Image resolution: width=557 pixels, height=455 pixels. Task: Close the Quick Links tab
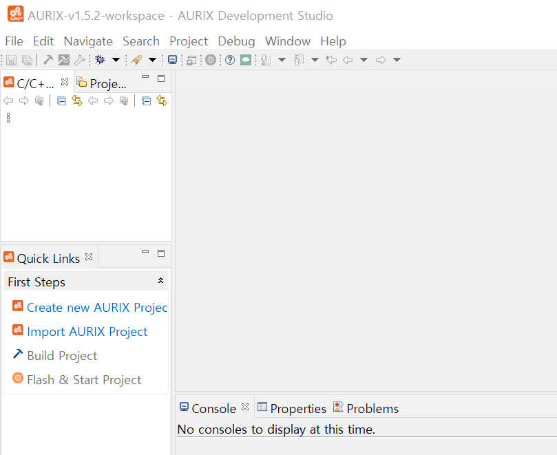[x=89, y=257]
